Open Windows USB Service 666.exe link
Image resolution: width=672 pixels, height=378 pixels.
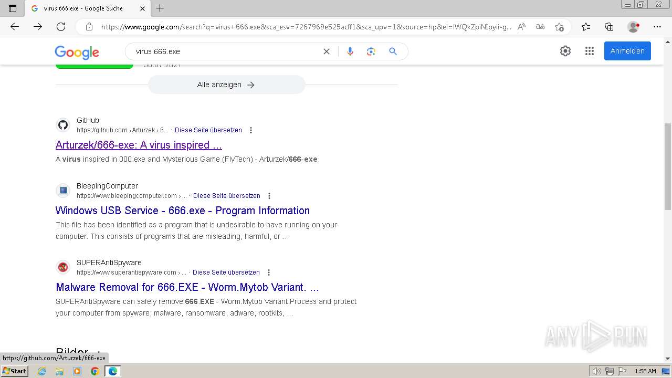(183, 211)
